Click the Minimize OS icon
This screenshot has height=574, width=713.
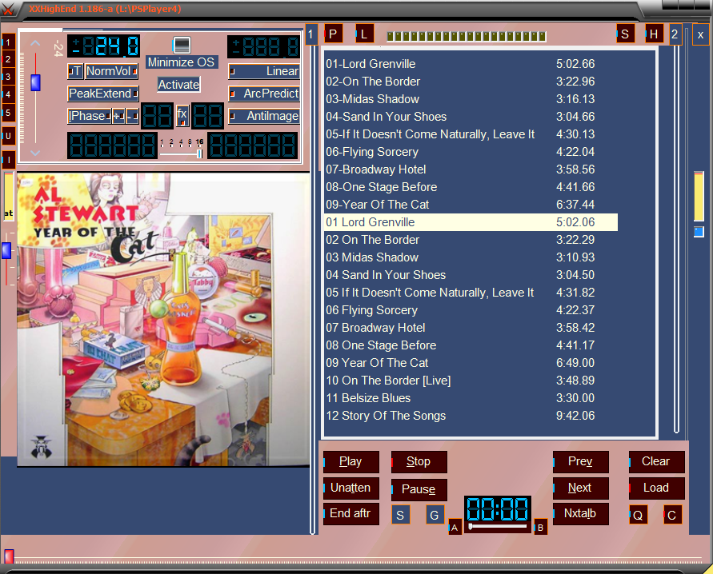tap(182, 45)
